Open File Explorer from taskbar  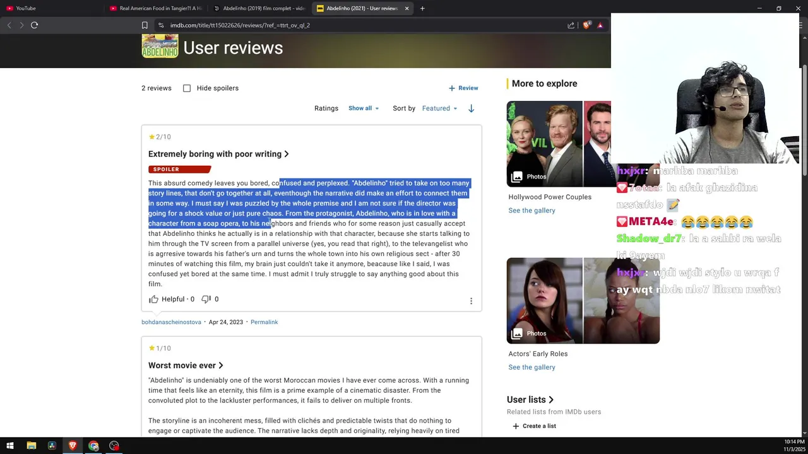(31, 446)
